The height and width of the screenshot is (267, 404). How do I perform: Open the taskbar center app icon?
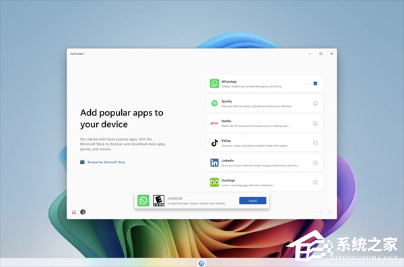click(x=202, y=263)
